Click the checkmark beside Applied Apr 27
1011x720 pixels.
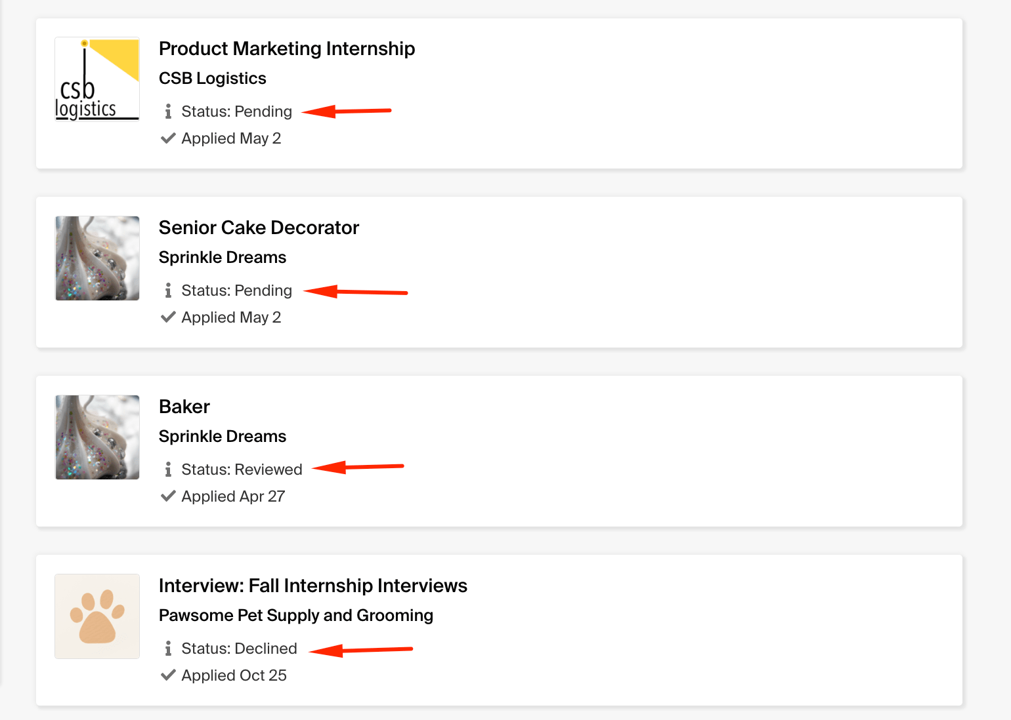click(x=168, y=496)
